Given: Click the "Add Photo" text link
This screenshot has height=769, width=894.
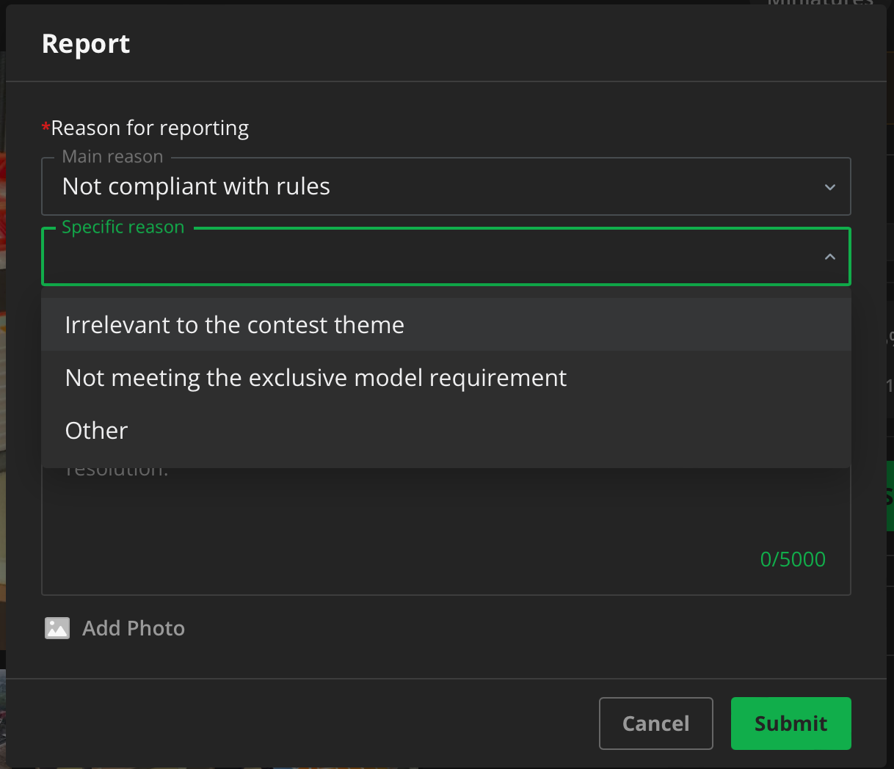Looking at the screenshot, I should [134, 629].
